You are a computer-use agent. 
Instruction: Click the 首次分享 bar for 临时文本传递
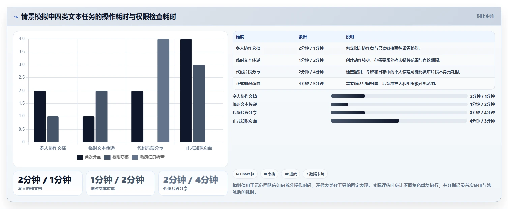(x=89, y=129)
